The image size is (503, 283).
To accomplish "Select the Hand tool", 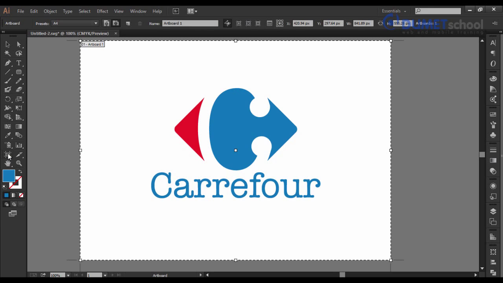I will (7, 163).
